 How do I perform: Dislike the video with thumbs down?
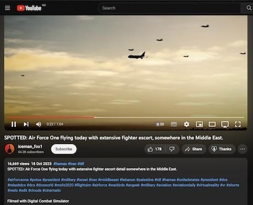coord(172,149)
